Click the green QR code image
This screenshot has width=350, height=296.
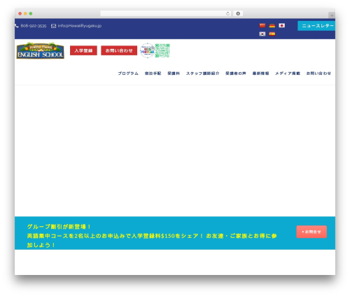(162, 50)
